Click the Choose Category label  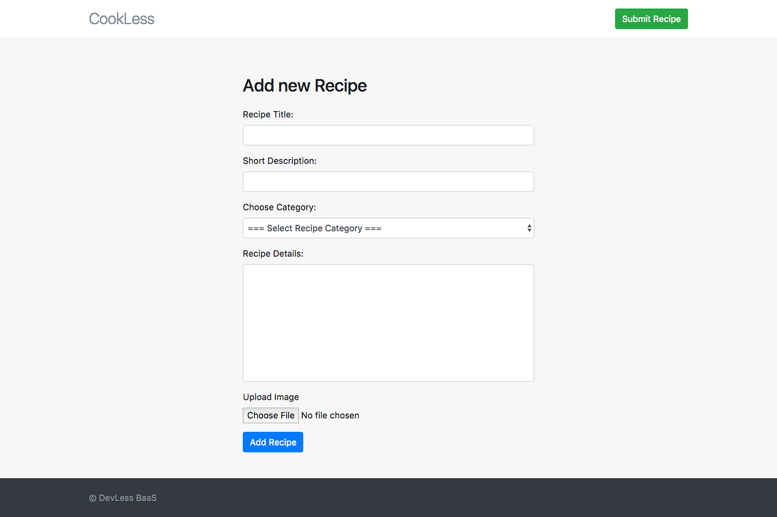coord(279,207)
